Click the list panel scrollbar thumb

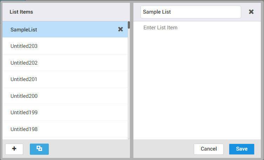129,25
